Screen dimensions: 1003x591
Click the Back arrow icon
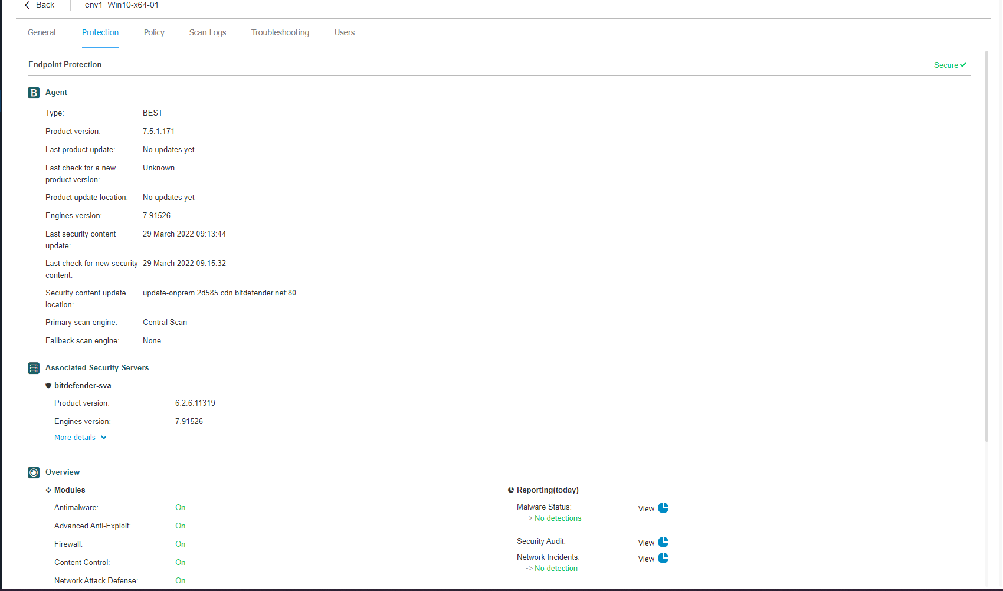click(27, 5)
